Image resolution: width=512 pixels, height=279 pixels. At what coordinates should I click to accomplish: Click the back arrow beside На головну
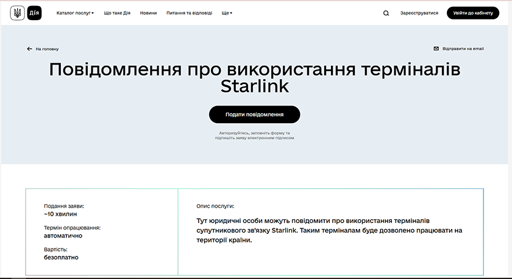pyautogui.click(x=29, y=49)
